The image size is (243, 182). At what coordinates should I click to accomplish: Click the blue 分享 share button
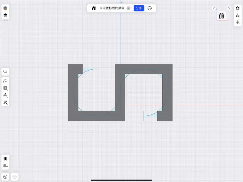[x=139, y=8]
